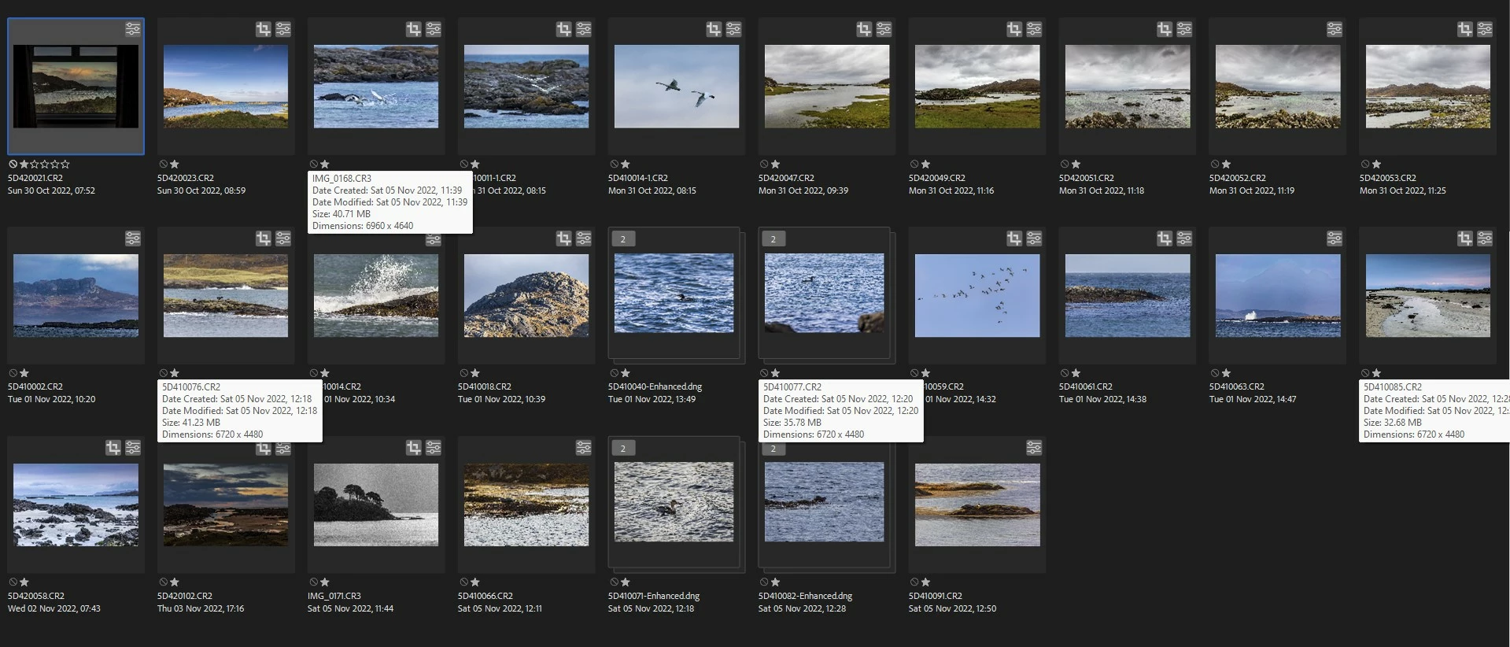The height and width of the screenshot is (647, 1510).
Task: Click develop settings badge on 5D420021.CR2
Action: coord(133,29)
